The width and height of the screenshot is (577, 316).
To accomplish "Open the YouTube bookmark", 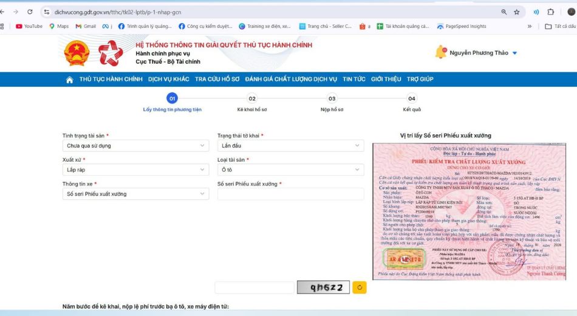I will click(x=29, y=26).
